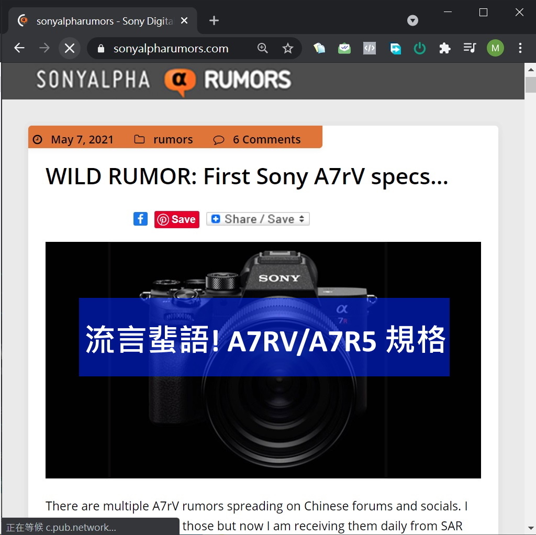Click the green power button extension
Screen dimensions: 536x535
coord(419,48)
